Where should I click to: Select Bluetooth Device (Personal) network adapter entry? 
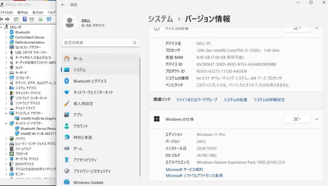coord(38,128)
